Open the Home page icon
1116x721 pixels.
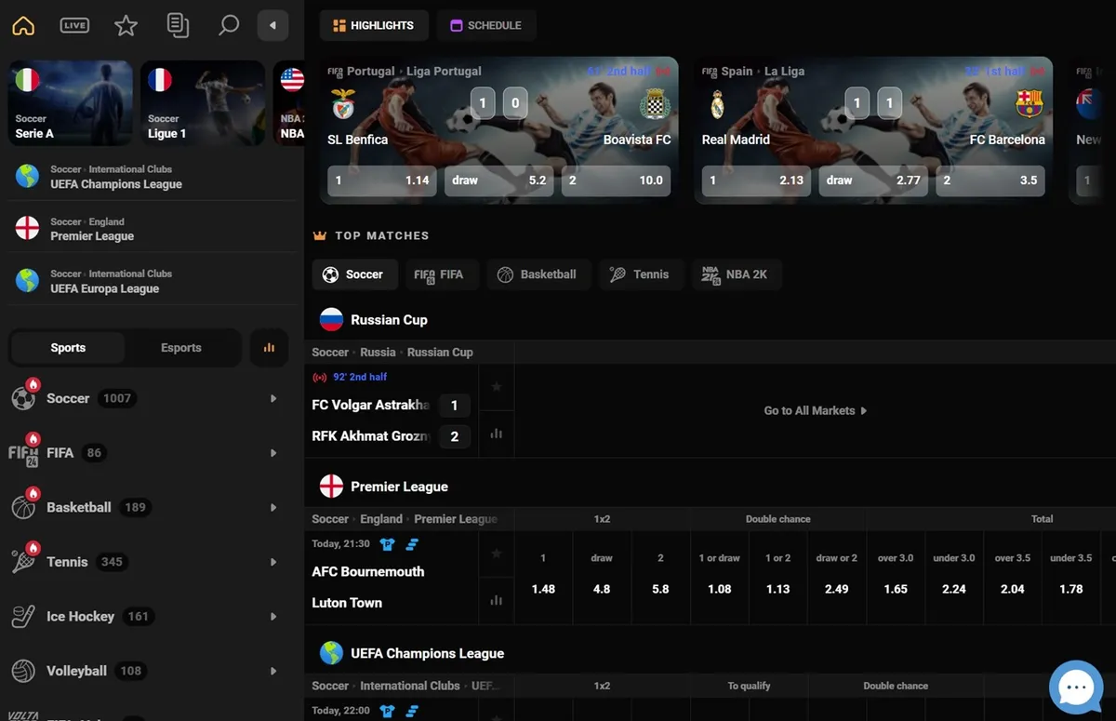(22, 25)
